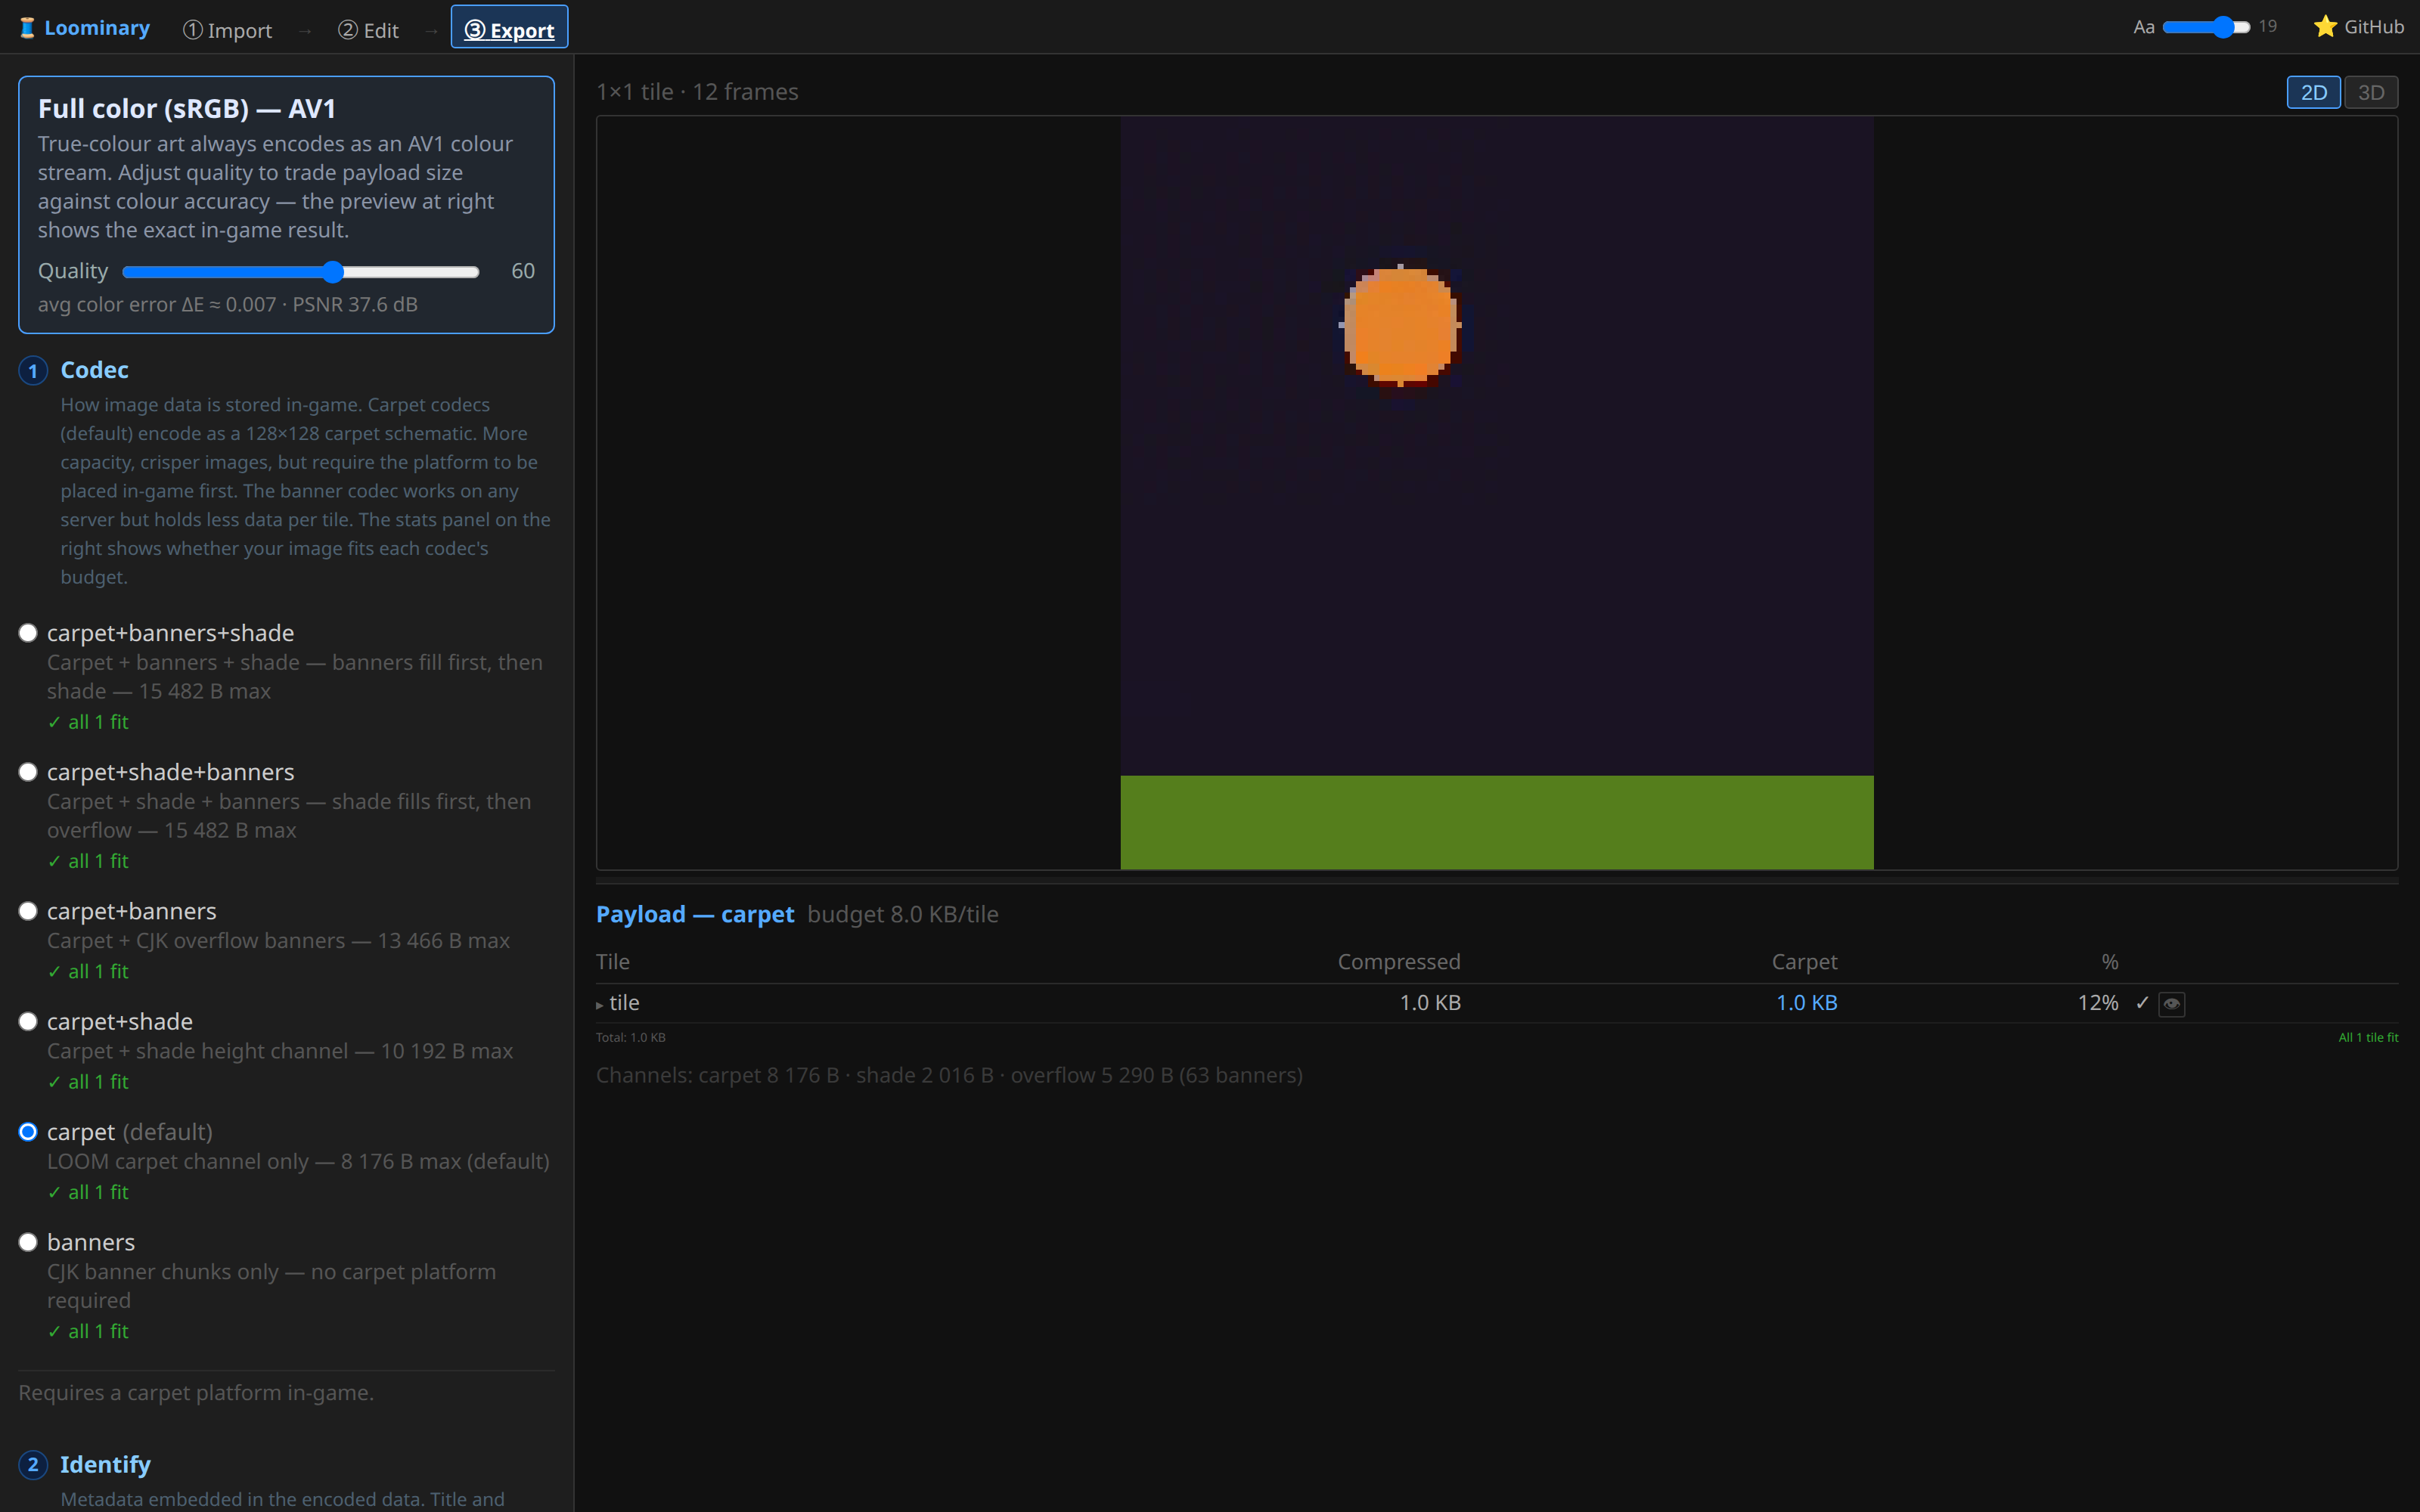The height and width of the screenshot is (1512, 2420).
Task: Open the Edit step tab
Action: [x=368, y=30]
